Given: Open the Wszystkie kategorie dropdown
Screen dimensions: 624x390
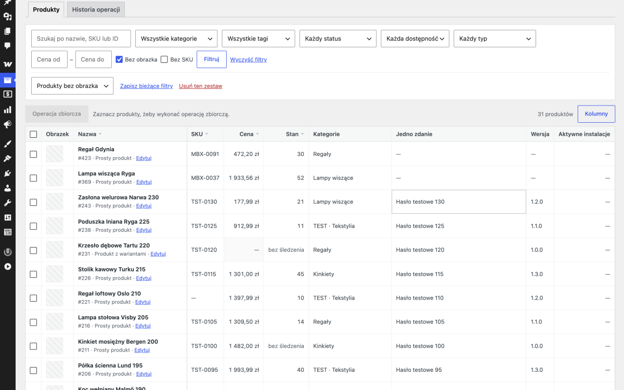Looking at the screenshot, I should [x=176, y=38].
